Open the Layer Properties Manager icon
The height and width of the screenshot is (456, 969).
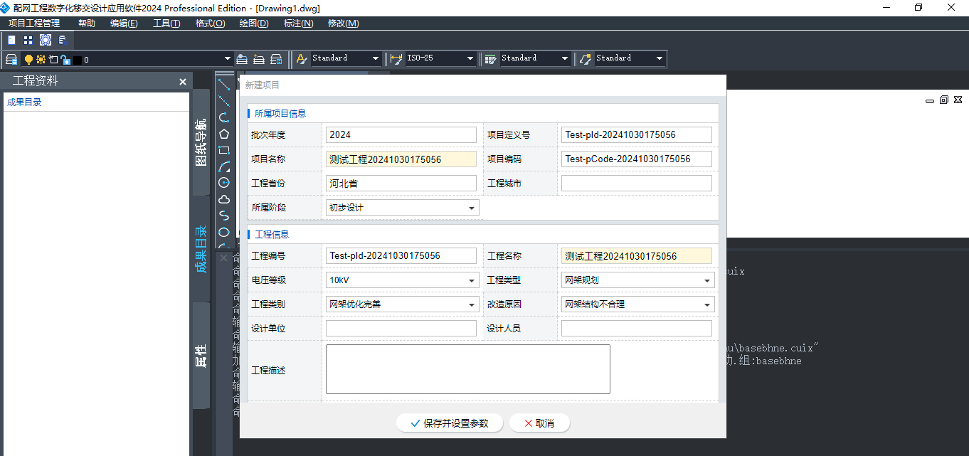(x=11, y=59)
